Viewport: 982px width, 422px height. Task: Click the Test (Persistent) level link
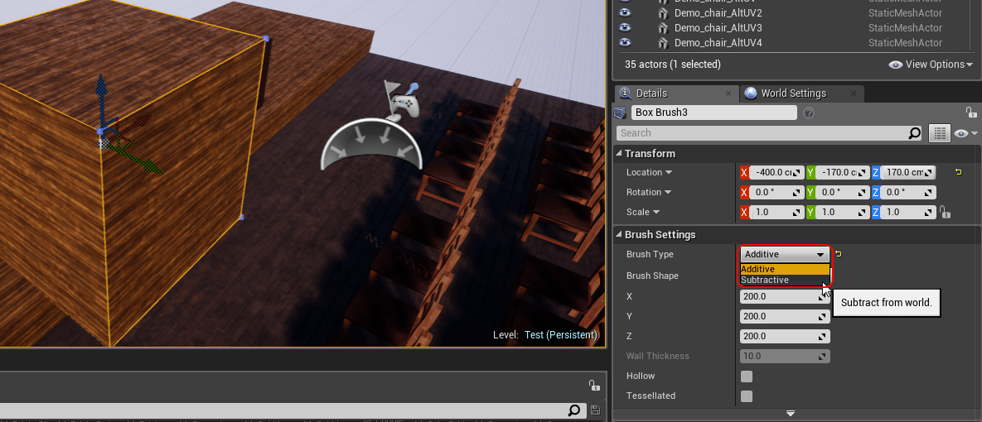click(560, 335)
